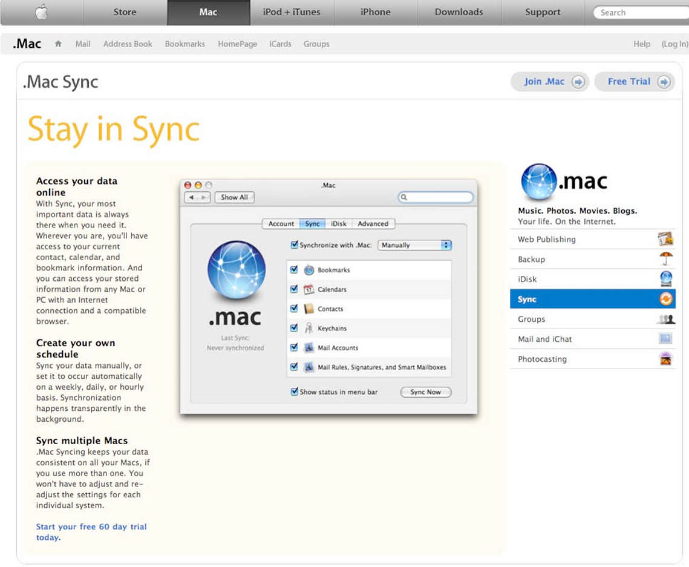This screenshot has width=689, height=567.
Task: Click the Help link
Action: [642, 44]
